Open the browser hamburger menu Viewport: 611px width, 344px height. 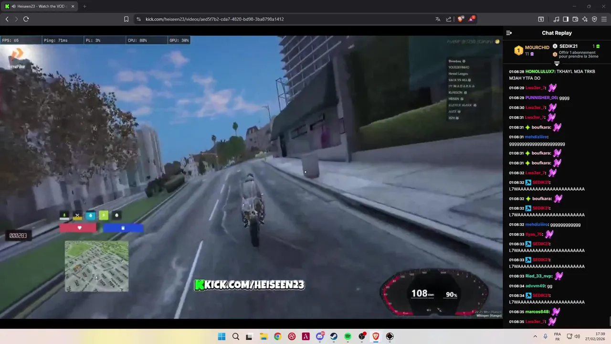[x=604, y=19]
